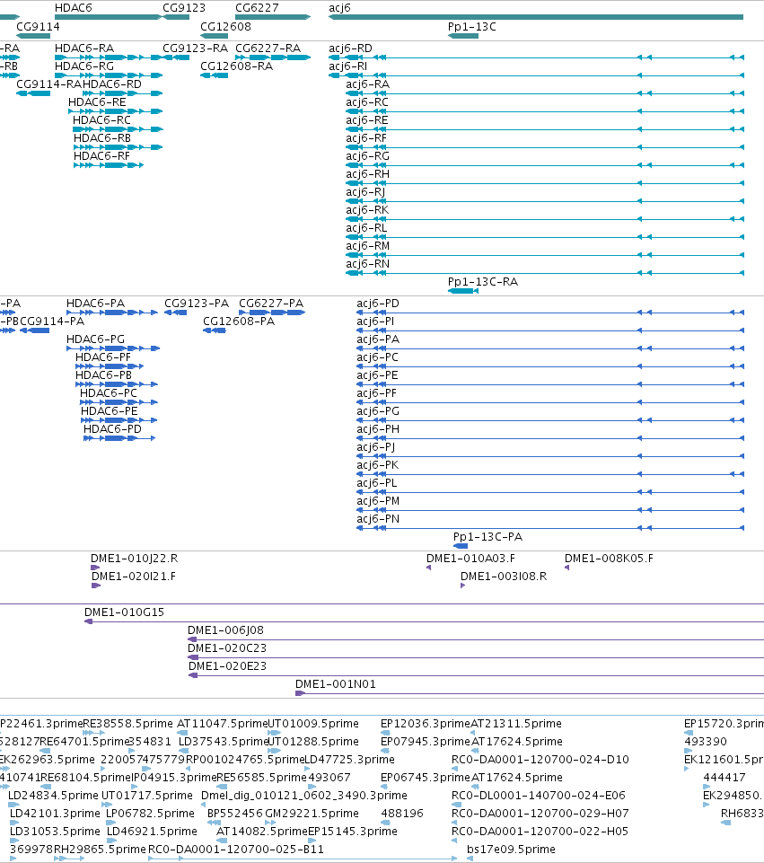Select BAC end DME1-020I21.F

(x=134, y=577)
